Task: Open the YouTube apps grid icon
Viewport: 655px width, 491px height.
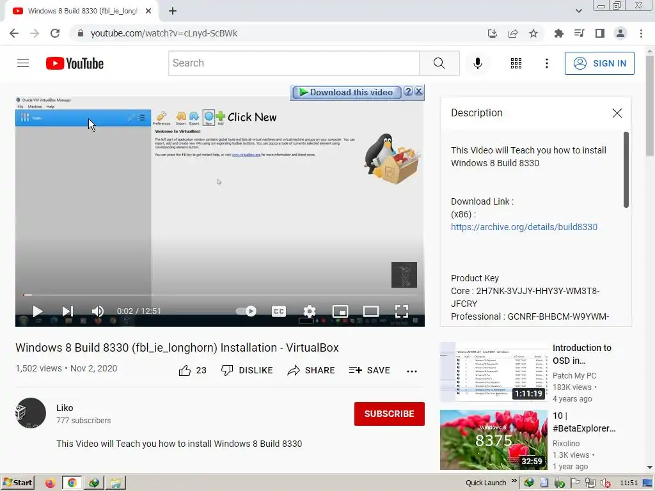Action: coord(516,63)
